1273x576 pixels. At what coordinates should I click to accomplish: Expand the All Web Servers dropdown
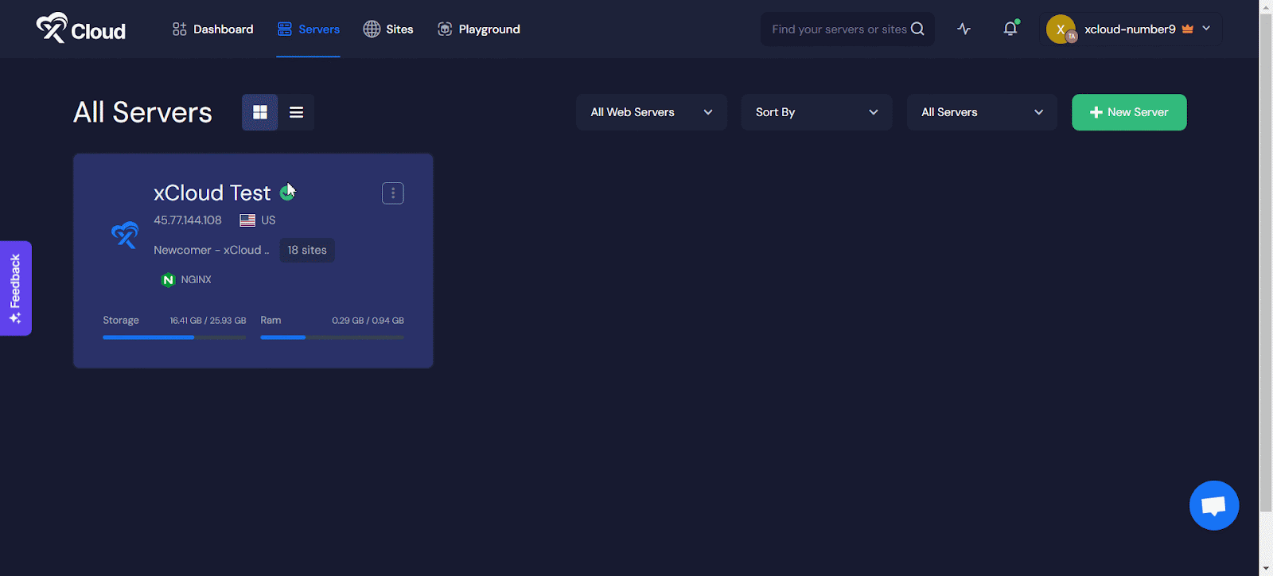(651, 112)
